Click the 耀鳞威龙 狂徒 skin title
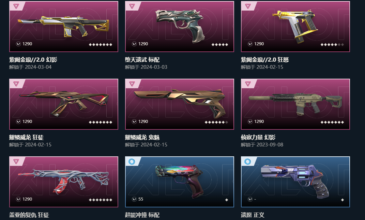 (27, 138)
